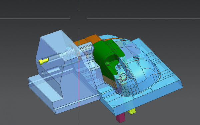Click the lower round hole in angled block
The width and height of the screenshot is (200, 125).
point(43,73)
